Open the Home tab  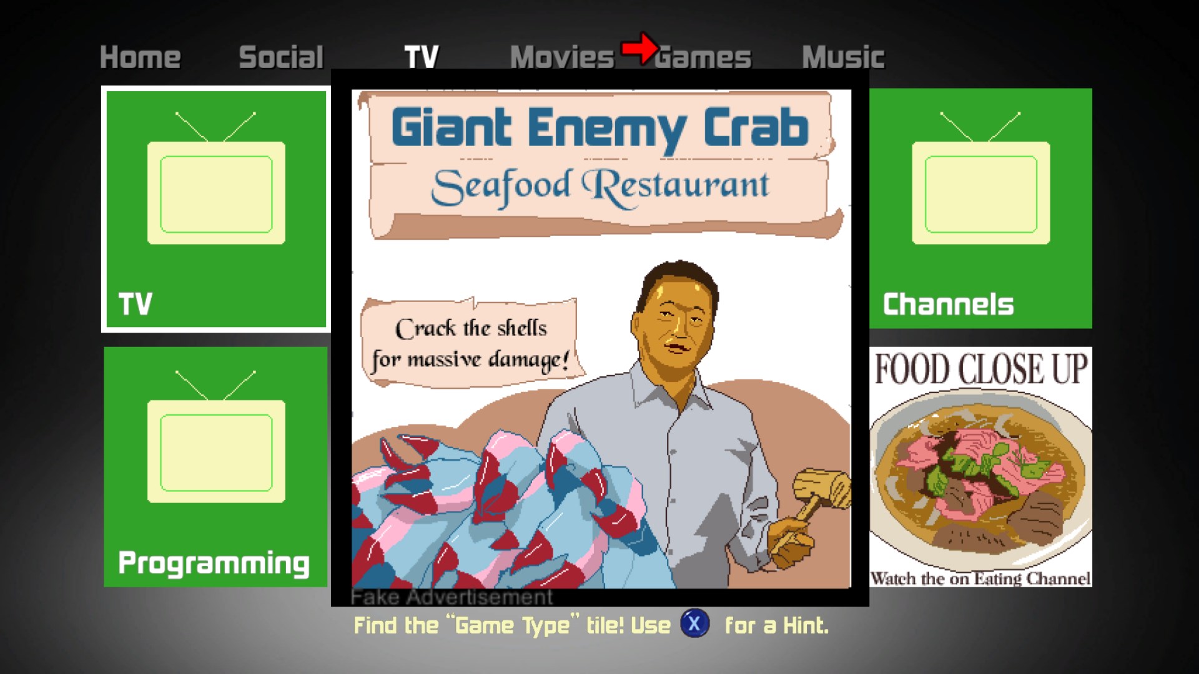[141, 57]
